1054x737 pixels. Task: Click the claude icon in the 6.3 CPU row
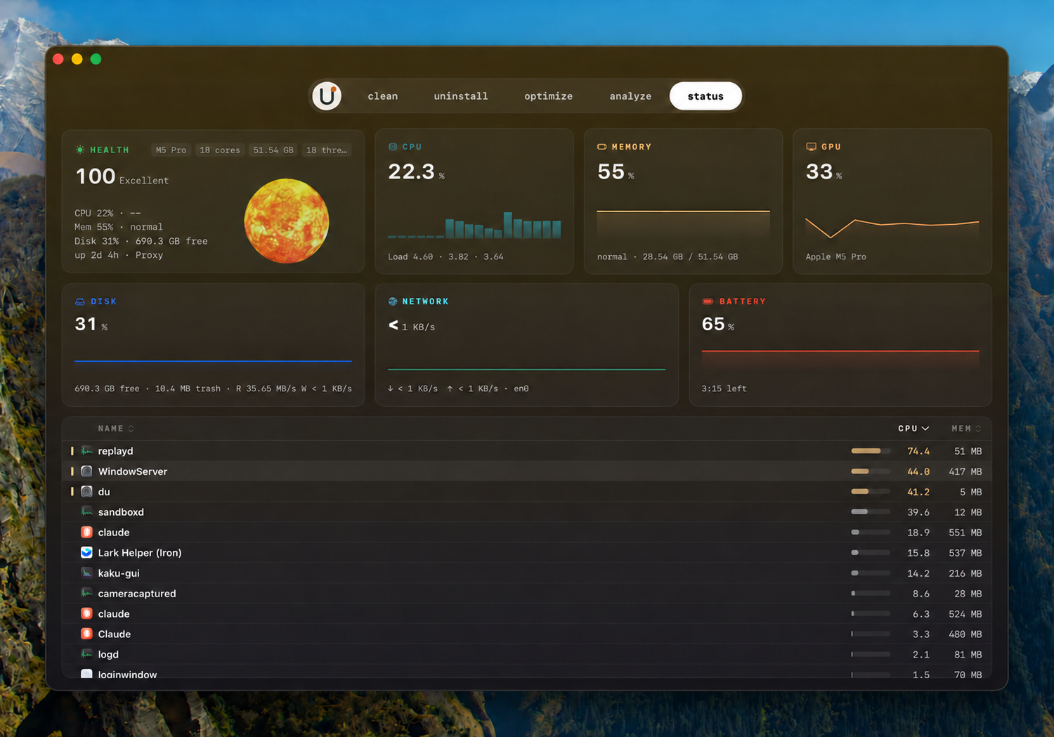point(86,613)
